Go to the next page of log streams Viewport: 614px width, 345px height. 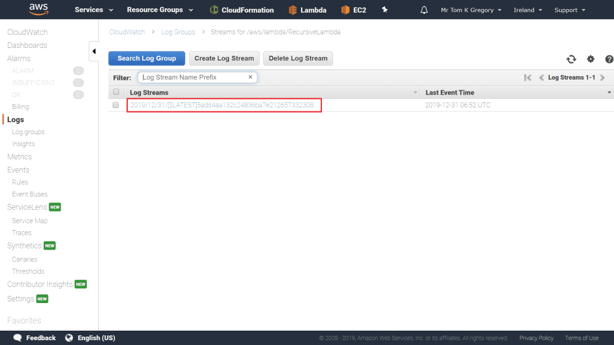click(x=603, y=78)
